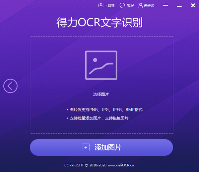The height and width of the screenshot is (172, 199).
Task: Click the 选择图片 text
Action: [x=101, y=94]
